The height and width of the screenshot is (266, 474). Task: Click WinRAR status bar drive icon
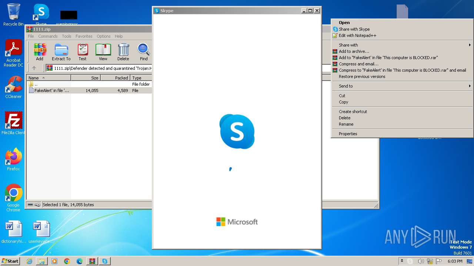coord(31,205)
